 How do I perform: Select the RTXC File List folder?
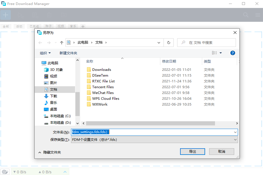(x=103, y=81)
